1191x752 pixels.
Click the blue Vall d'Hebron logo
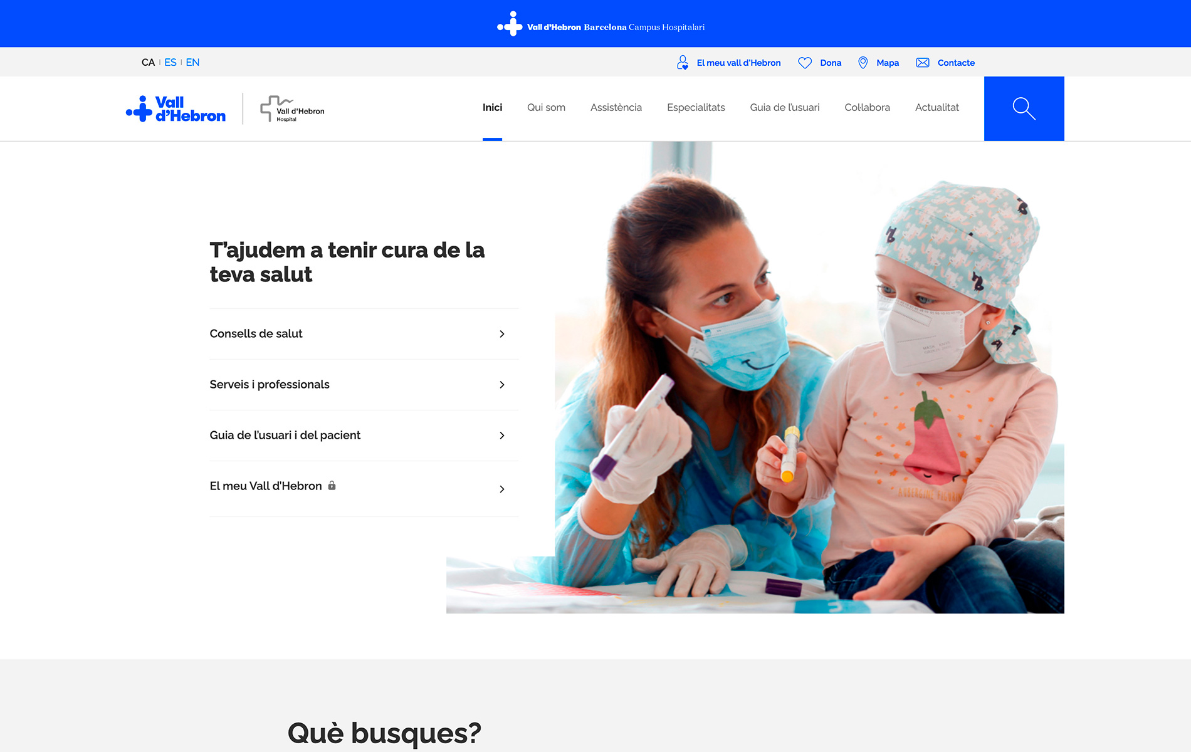tap(176, 109)
